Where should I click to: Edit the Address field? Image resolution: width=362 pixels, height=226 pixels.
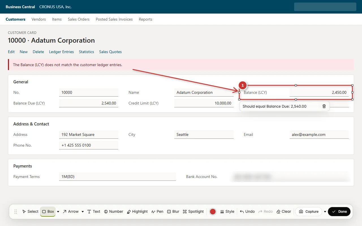(x=89, y=134)
